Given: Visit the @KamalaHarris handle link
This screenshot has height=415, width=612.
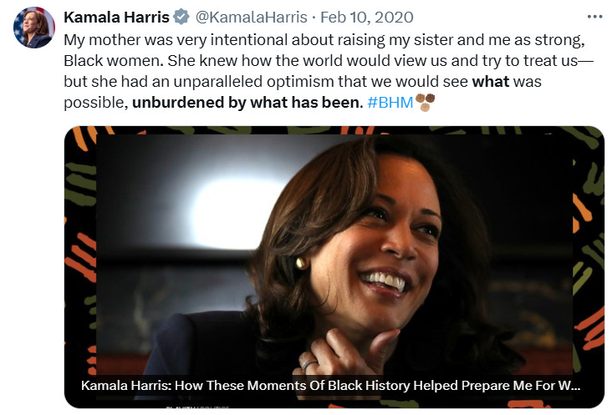Looking at the screenshot, I should click(x=251, y=18).
